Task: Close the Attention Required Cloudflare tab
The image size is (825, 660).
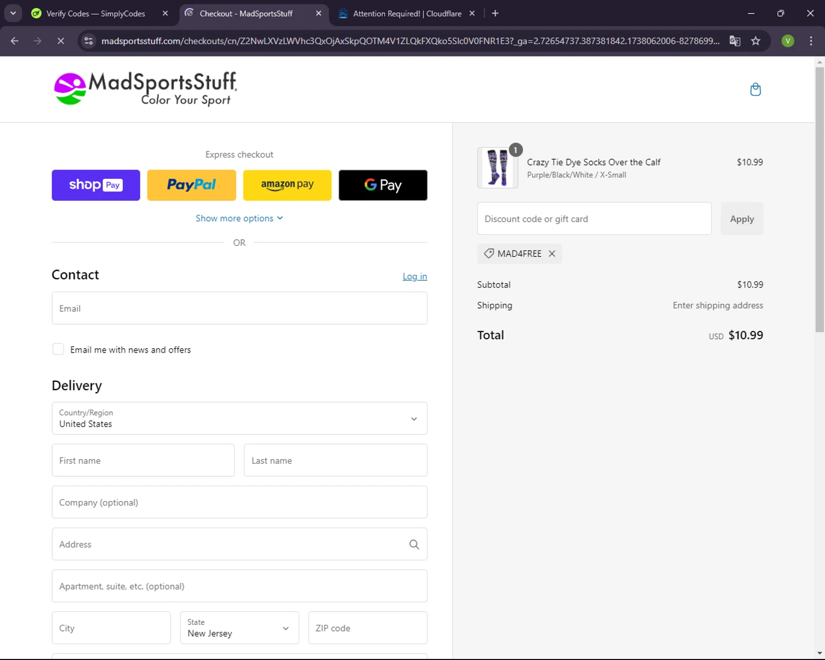Action: click(472, 13)
